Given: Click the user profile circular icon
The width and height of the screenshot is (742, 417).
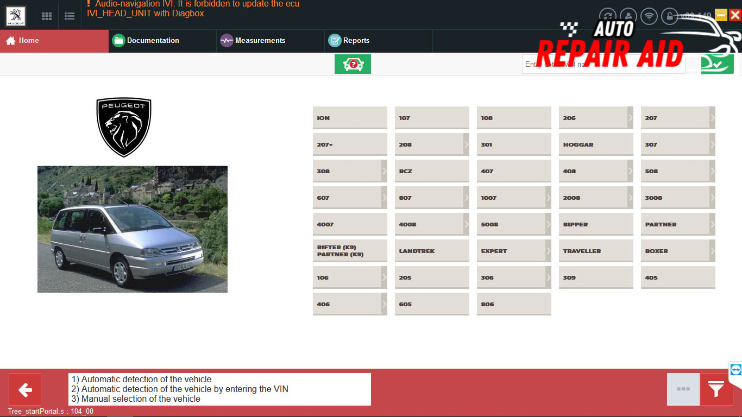Looking at the screenshot, I should (x=628, y=16).
